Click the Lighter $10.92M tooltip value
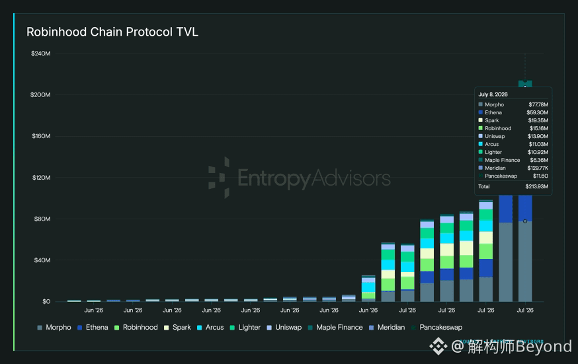Viewport: 578px width, 364px height. coord(538,152)
